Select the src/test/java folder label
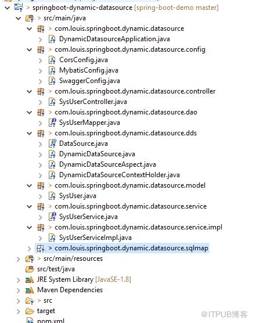This screenshot has width=253, height=323. click(56, 269)
